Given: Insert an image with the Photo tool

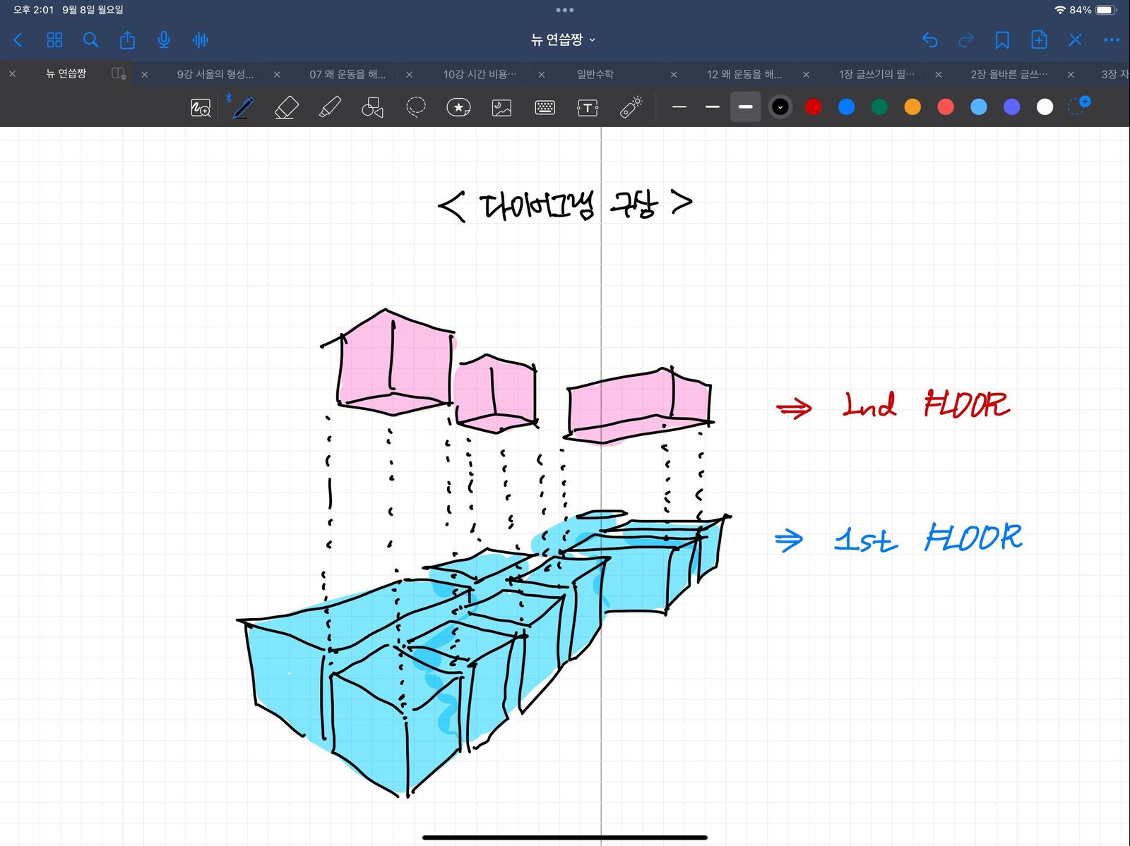Looking at the screenshot, I should point(501,107).
